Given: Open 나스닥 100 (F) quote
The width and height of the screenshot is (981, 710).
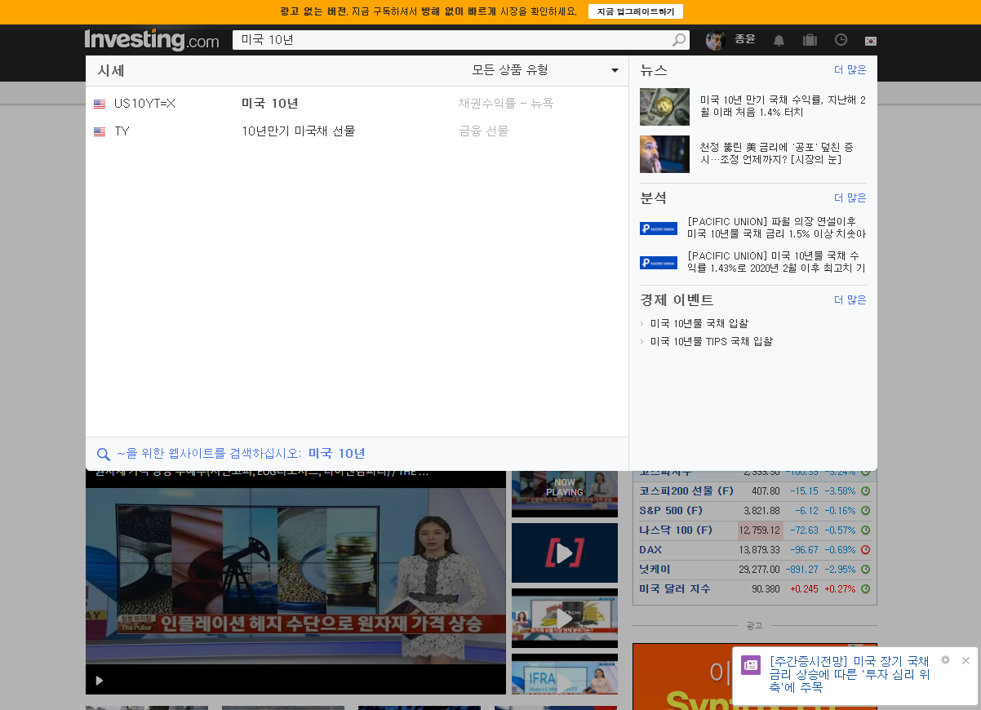Looking at the screenshot, I should 676,530.
